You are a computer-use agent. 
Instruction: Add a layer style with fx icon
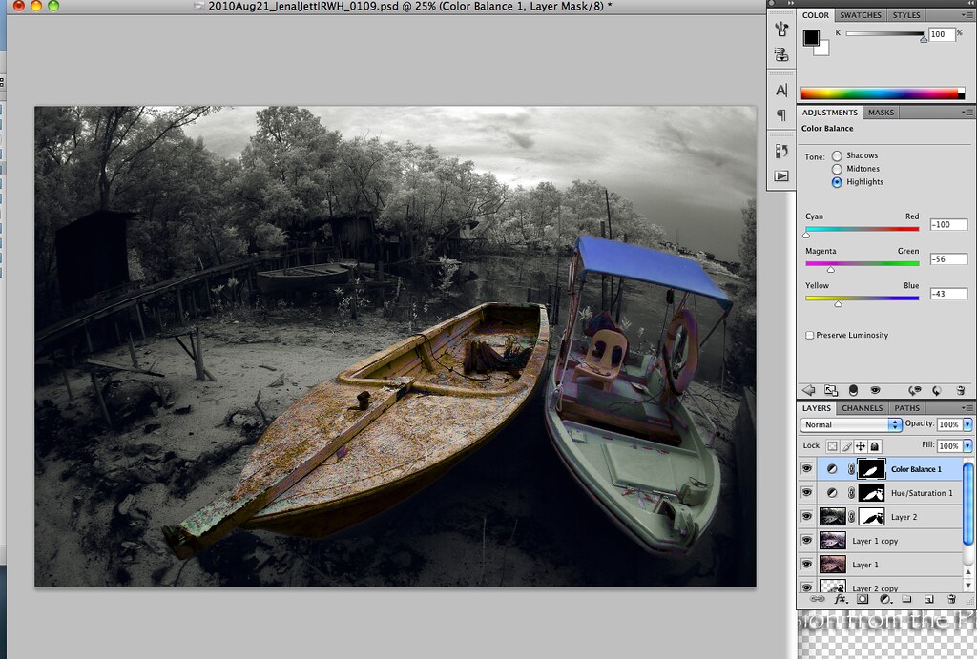coord(841,599)
